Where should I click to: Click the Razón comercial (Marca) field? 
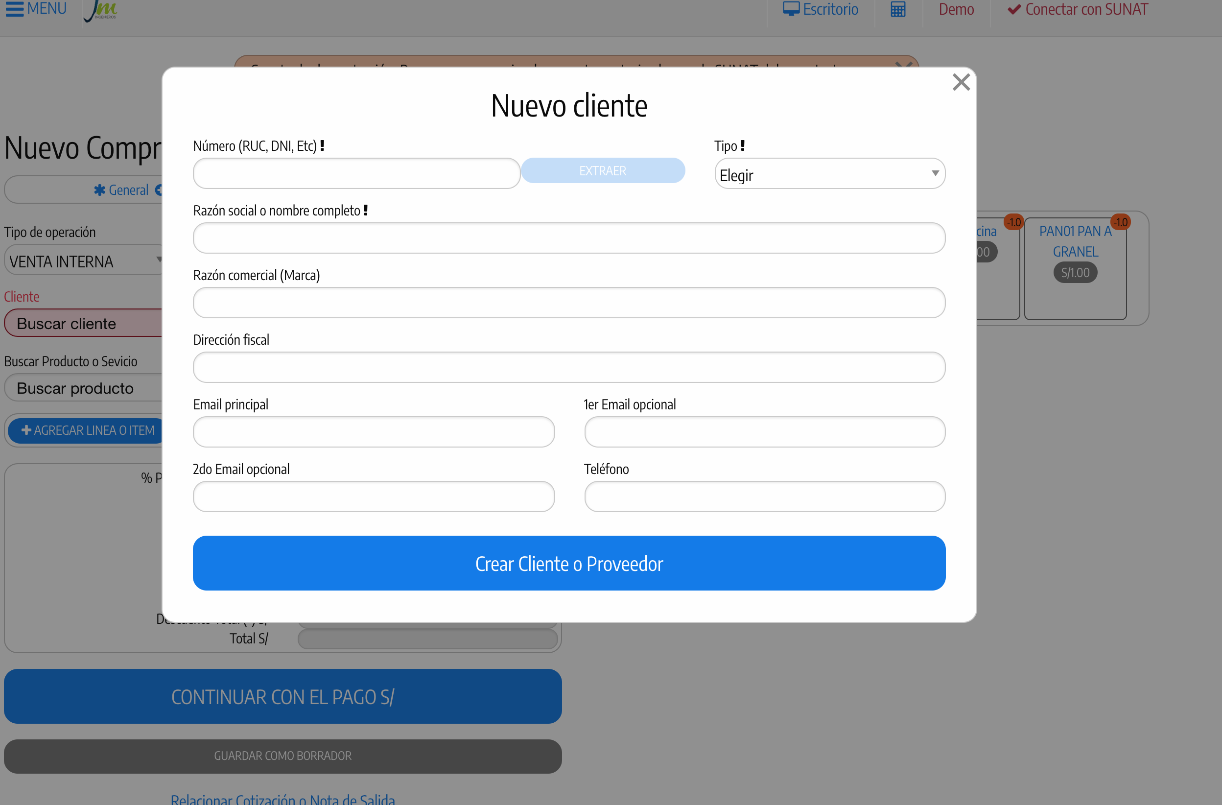coord(568,303)
